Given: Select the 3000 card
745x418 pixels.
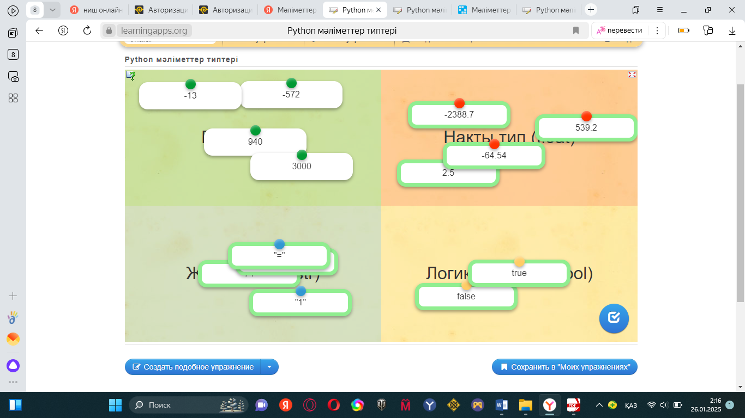Looking at the screenshot, I should 302,167.
